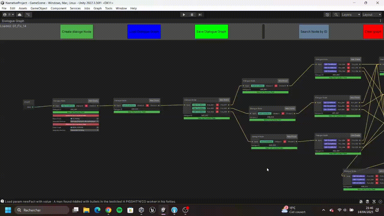Click the START node's Next output port
This screenshot has height=216, width=384.
(x=33, y=107)
